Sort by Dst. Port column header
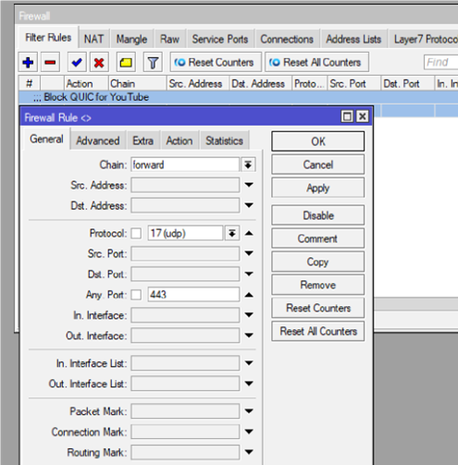 click(407, 83)
